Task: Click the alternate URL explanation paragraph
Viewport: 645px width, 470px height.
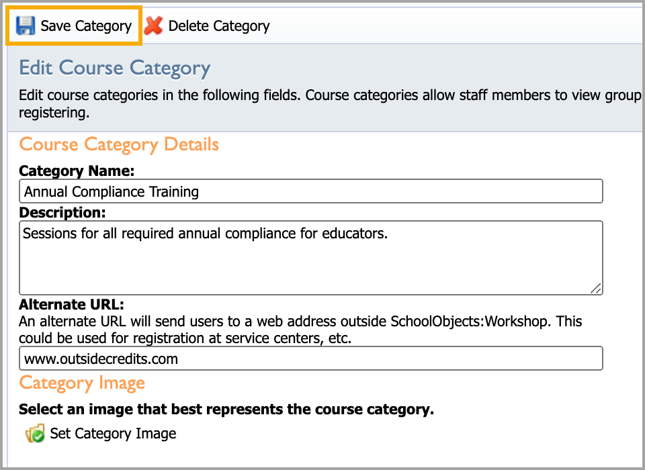Action: click(300, 330)
